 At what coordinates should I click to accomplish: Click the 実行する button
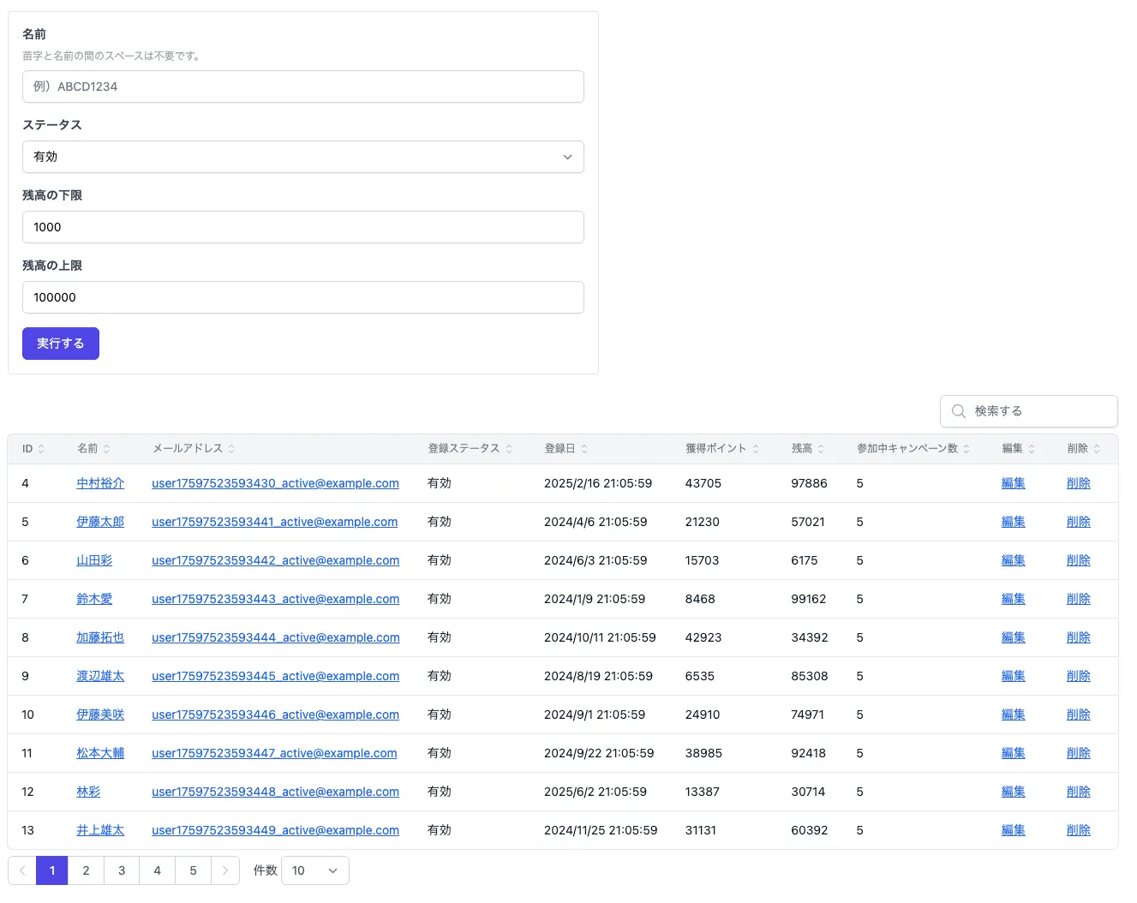(61, 344)
